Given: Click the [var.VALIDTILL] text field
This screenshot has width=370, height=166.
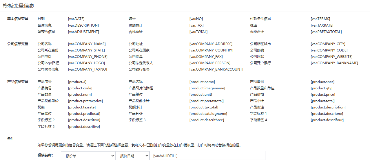Looking at the screenshot, I should [207, 156].
